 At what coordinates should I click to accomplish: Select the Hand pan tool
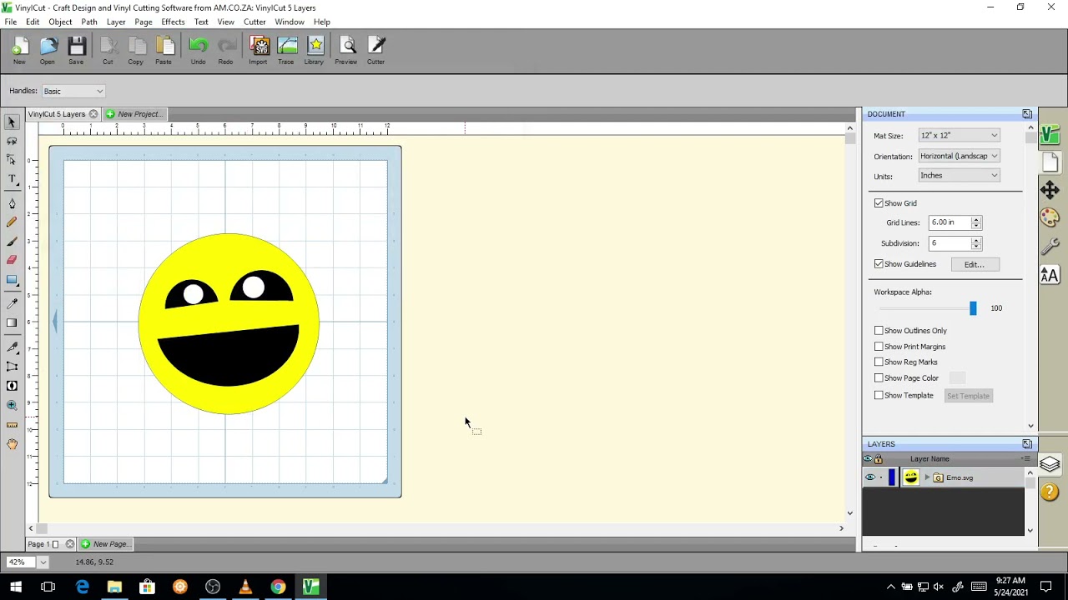pyautogui.click(x=12, y=444)
